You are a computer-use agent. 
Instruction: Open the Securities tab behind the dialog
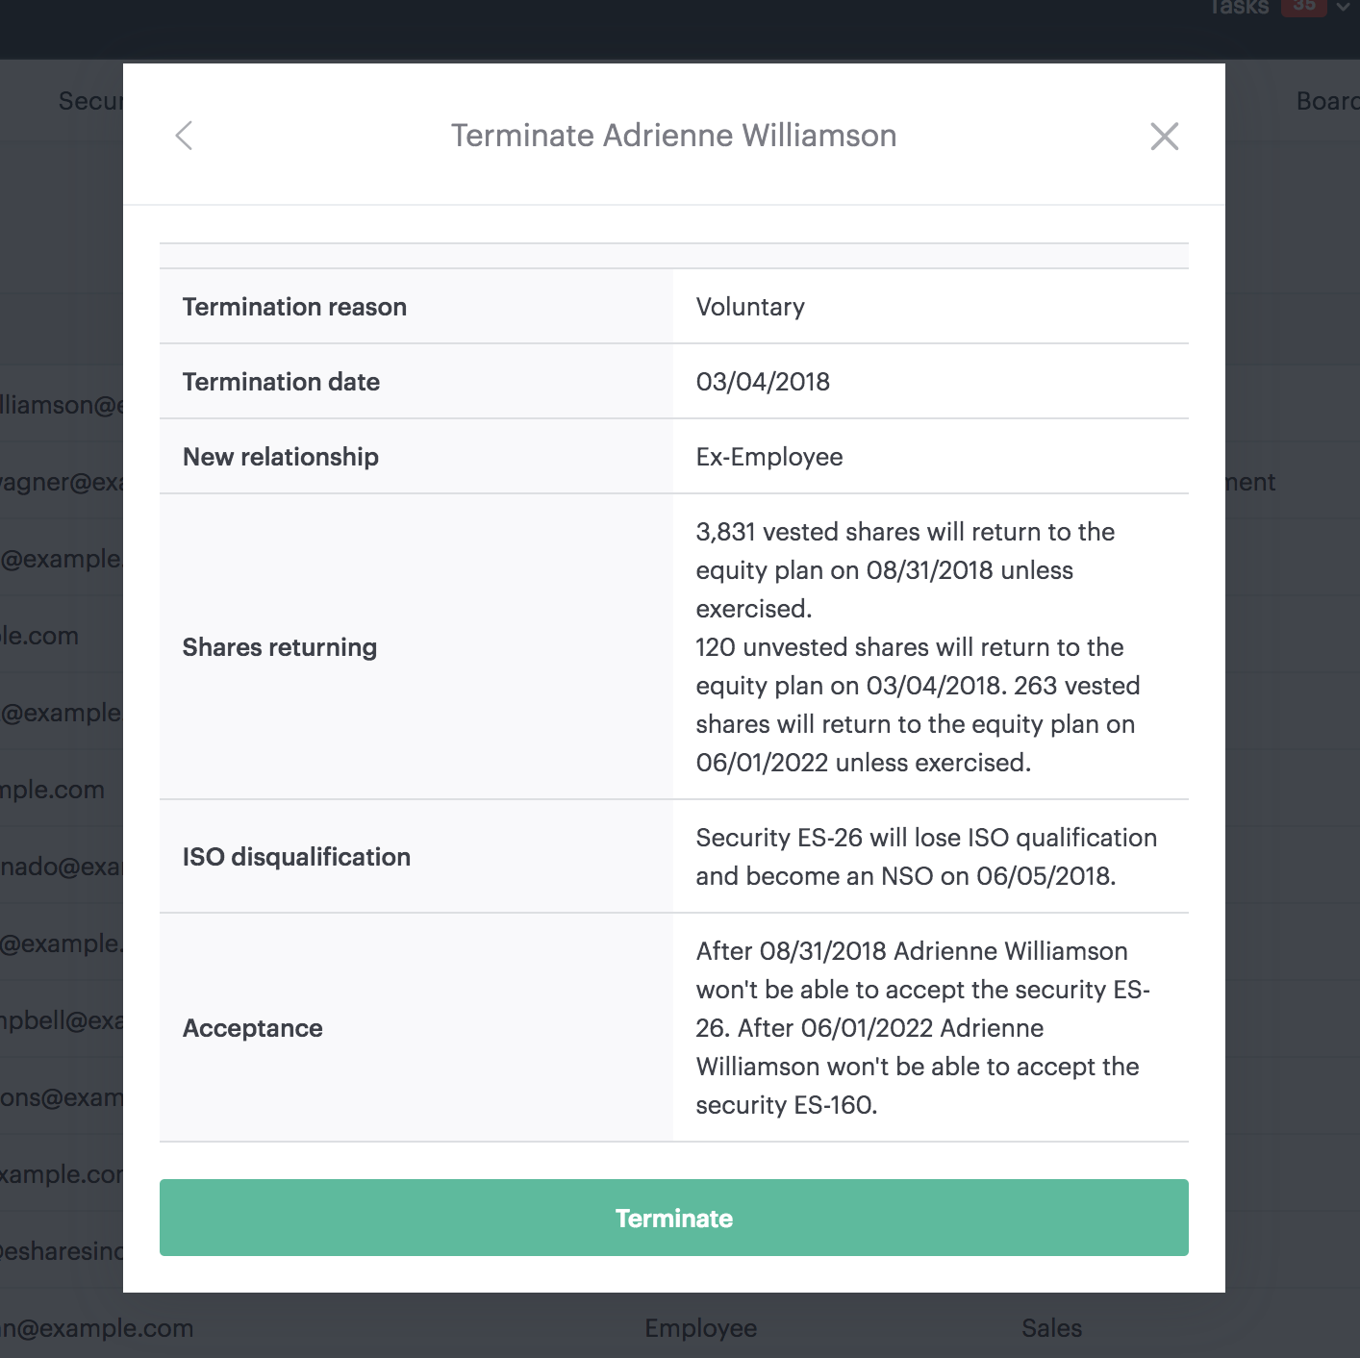[x=90, y=101]
